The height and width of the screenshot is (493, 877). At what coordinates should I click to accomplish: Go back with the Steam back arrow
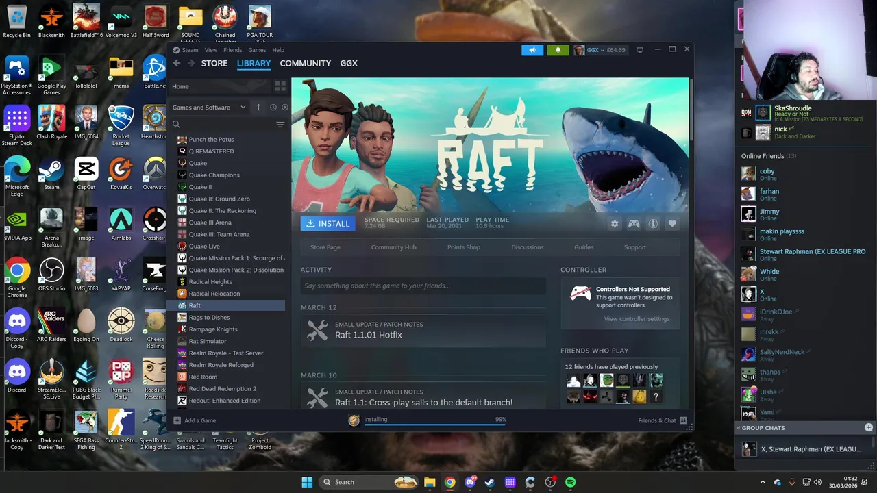pos(177,63)
